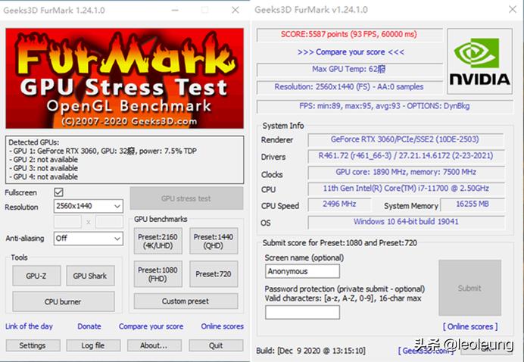This screenshot has height=362, width=524.
Task: Click the NVIDIA logo in results window
Action: pos(480,61)
